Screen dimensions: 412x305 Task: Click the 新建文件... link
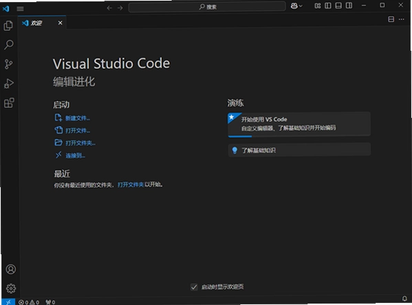pos(78,118)
